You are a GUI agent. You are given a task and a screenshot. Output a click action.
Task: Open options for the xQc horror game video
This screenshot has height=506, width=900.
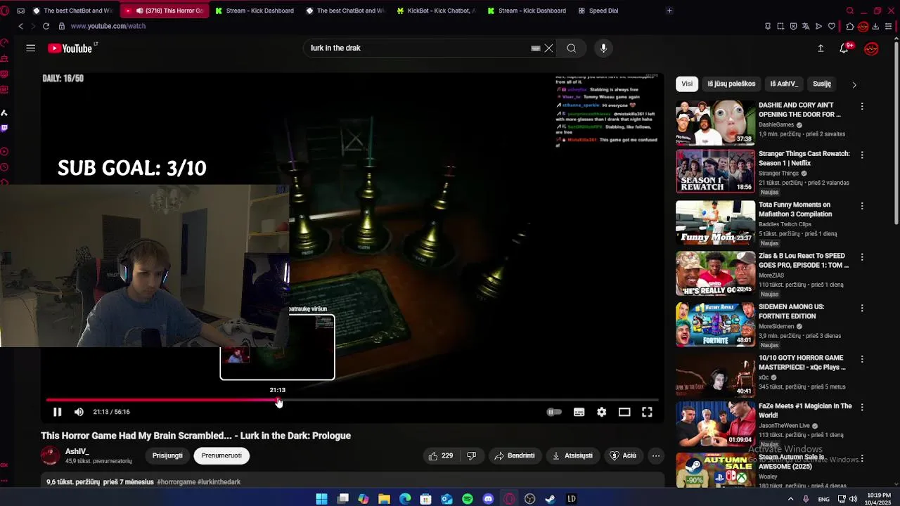862,360
